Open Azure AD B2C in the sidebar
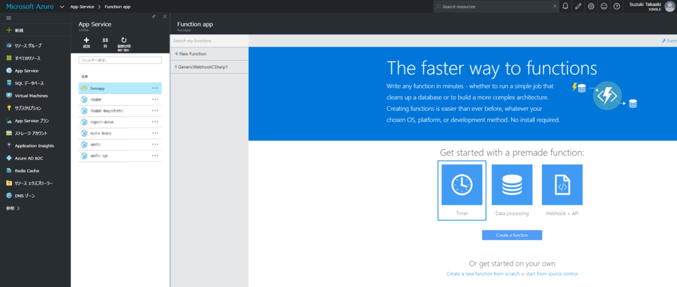The height and width of the screenshot is (287, 677). [25, 158]
